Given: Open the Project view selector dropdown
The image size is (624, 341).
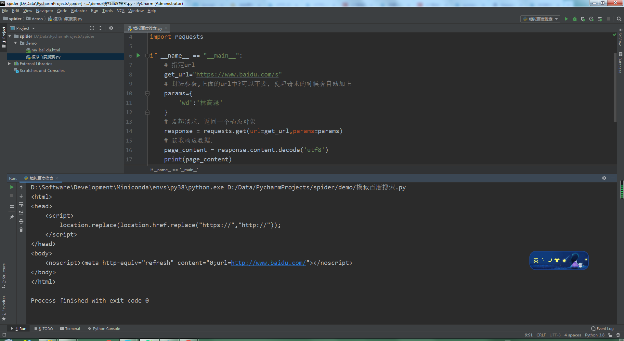Looking at the screenshot, I should pos(22,28).
